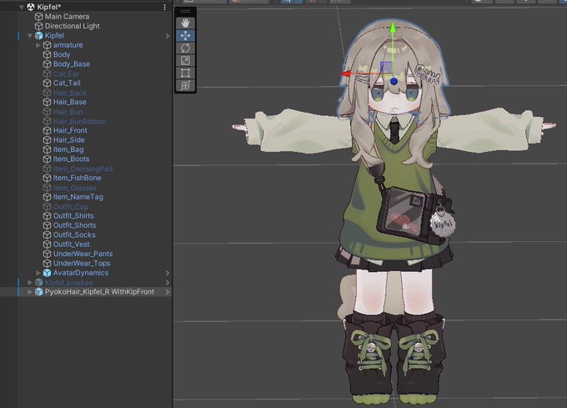Select the Hair_Side object
Viewport: 567px width, 408px height.
click(x=68, y=140)
